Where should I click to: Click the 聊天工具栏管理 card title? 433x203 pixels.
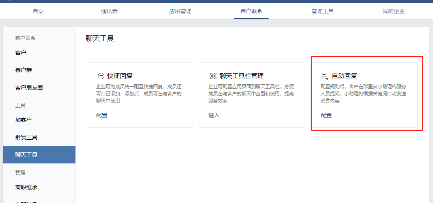point(242,76)
